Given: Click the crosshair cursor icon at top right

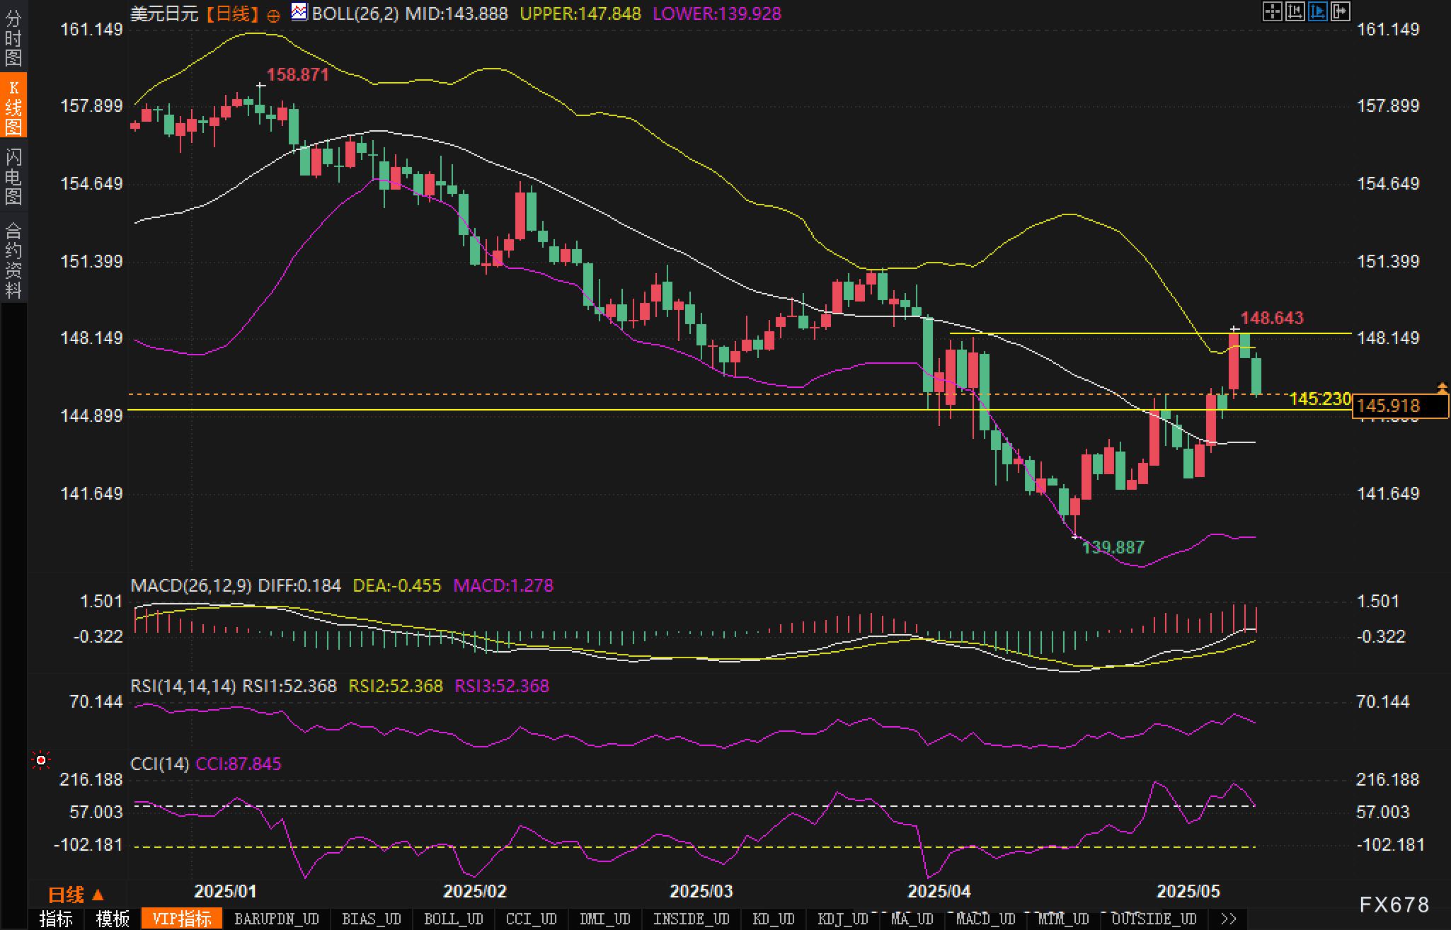Looking at the screenshot, I should pos(1272,11).
